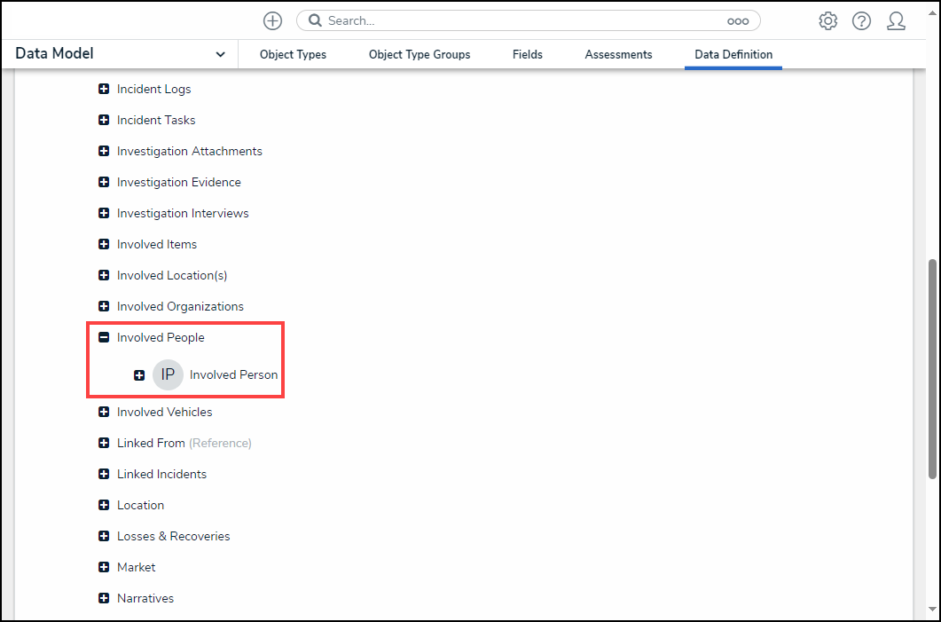Click the magnifier icon in search bar
941x622 pixels.
click(x=315, y=20)
